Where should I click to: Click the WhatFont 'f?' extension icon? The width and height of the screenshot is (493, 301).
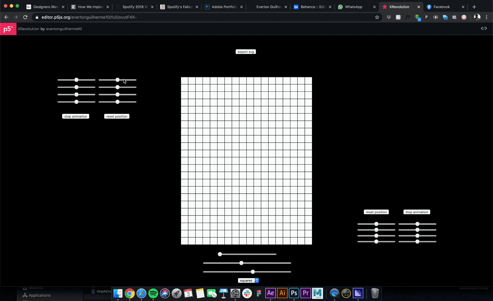coord(407,17)
